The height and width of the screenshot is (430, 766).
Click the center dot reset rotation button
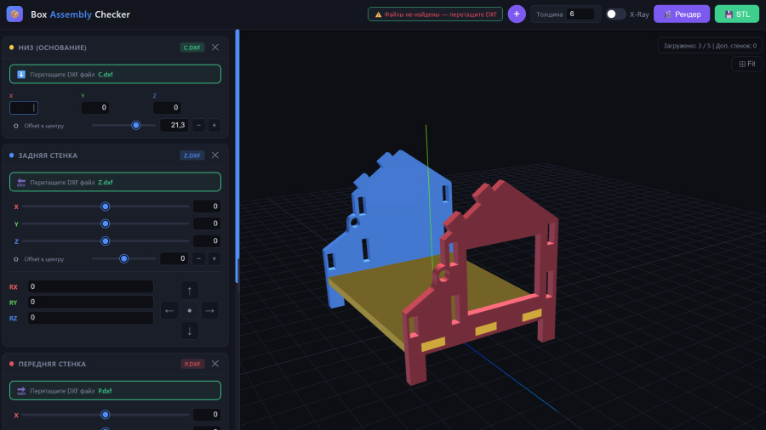coord(190,310)
